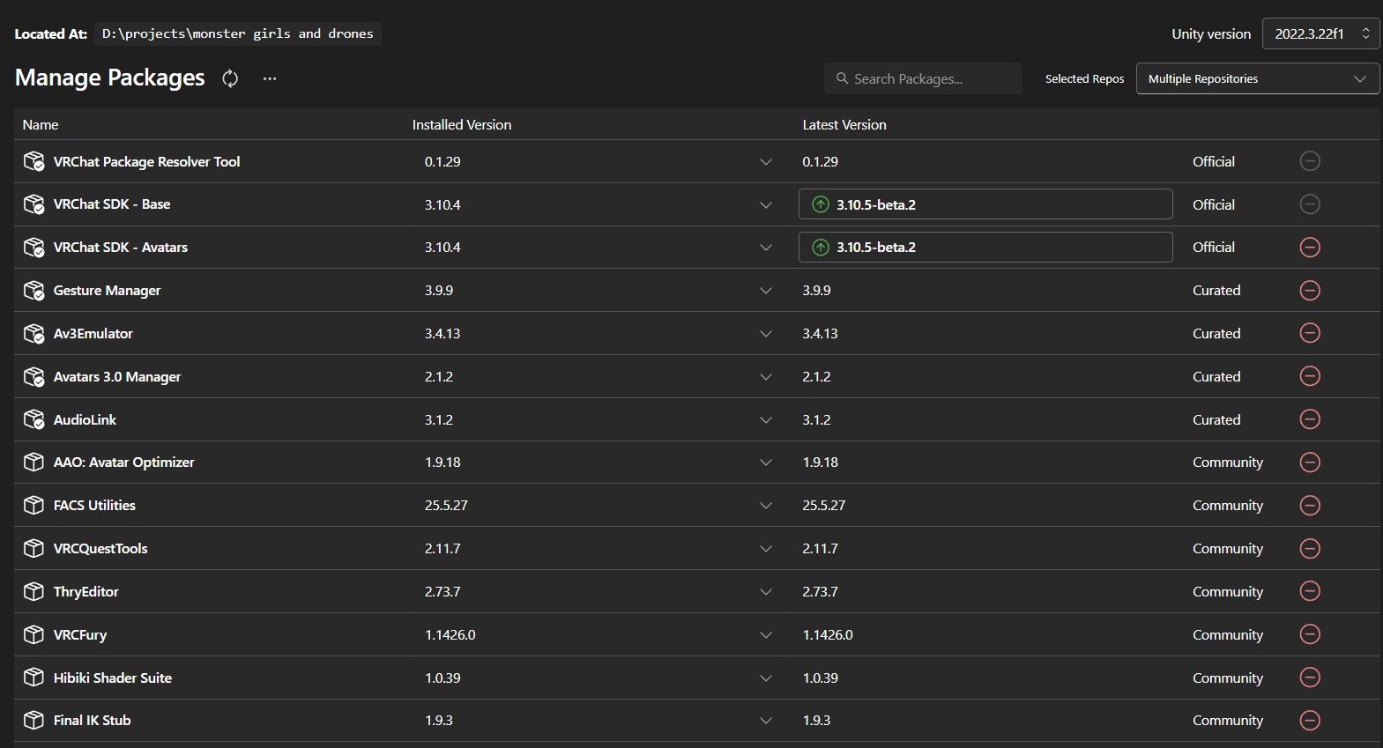
Task: Click the Manage Packages heading
Action: 110,78
